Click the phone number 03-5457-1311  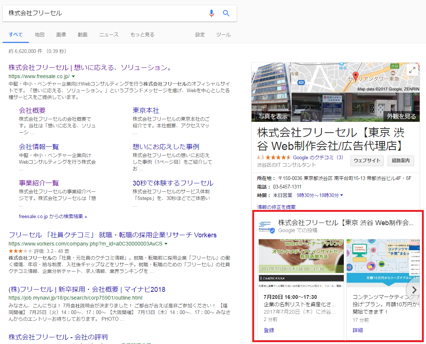[x=287, y=187]
